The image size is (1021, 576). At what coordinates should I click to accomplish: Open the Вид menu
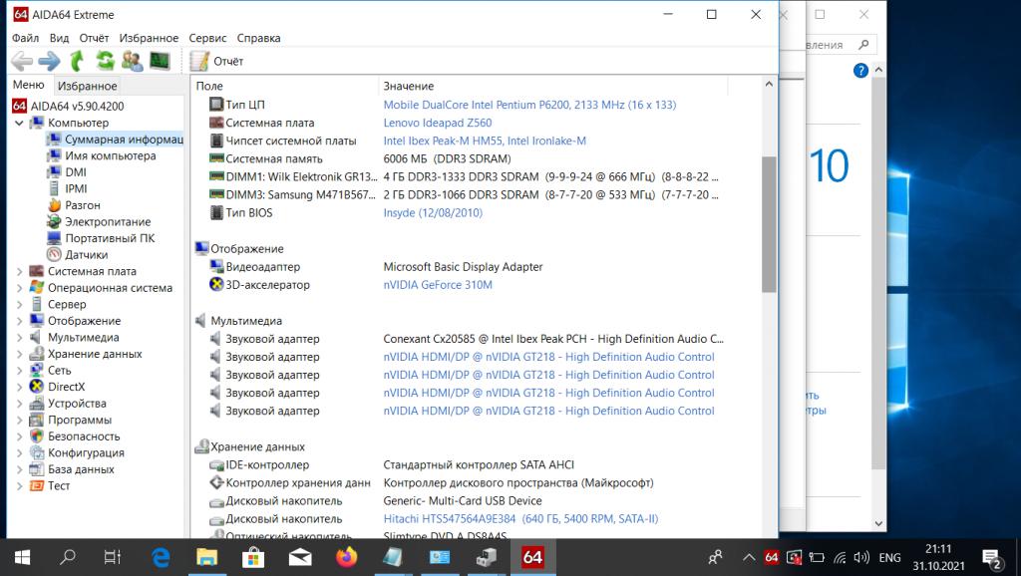pyautogui.click(x=59, y=38)
